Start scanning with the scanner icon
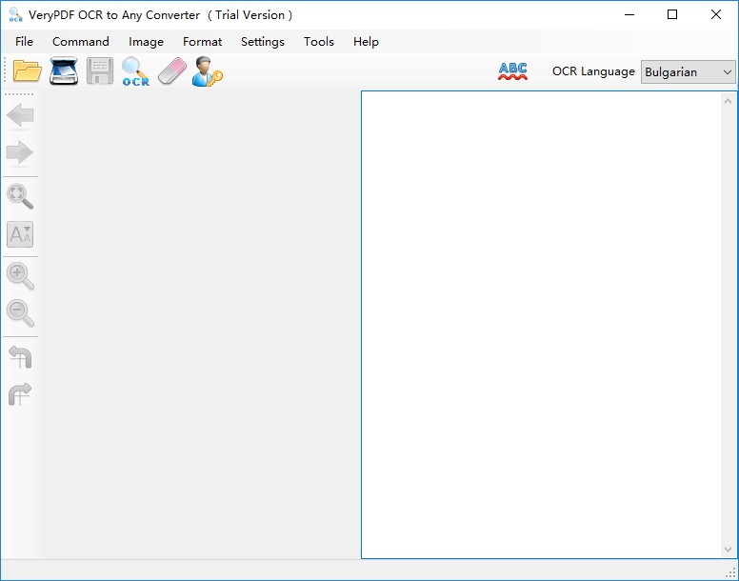This screenshot has height=581, width=739. (64, 71)
